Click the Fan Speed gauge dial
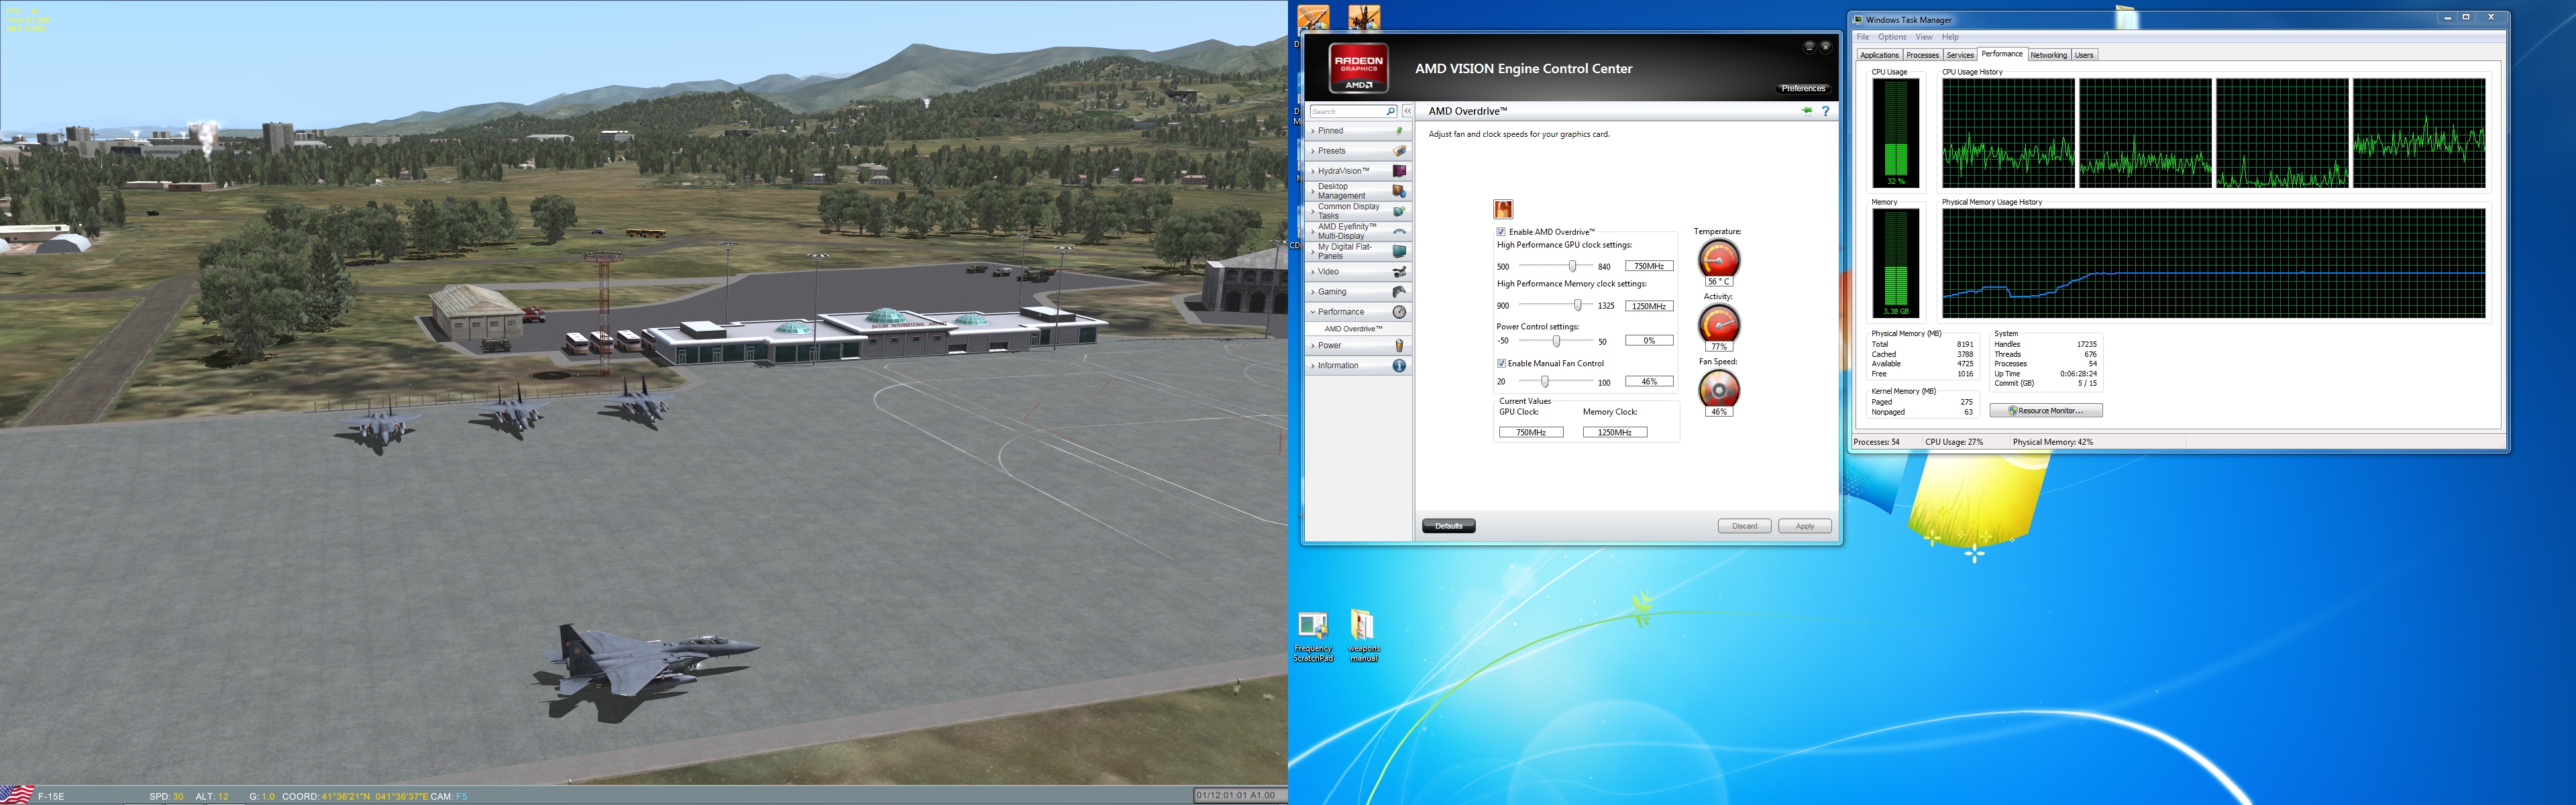The image size is (2576, 805). point(1719,389)
